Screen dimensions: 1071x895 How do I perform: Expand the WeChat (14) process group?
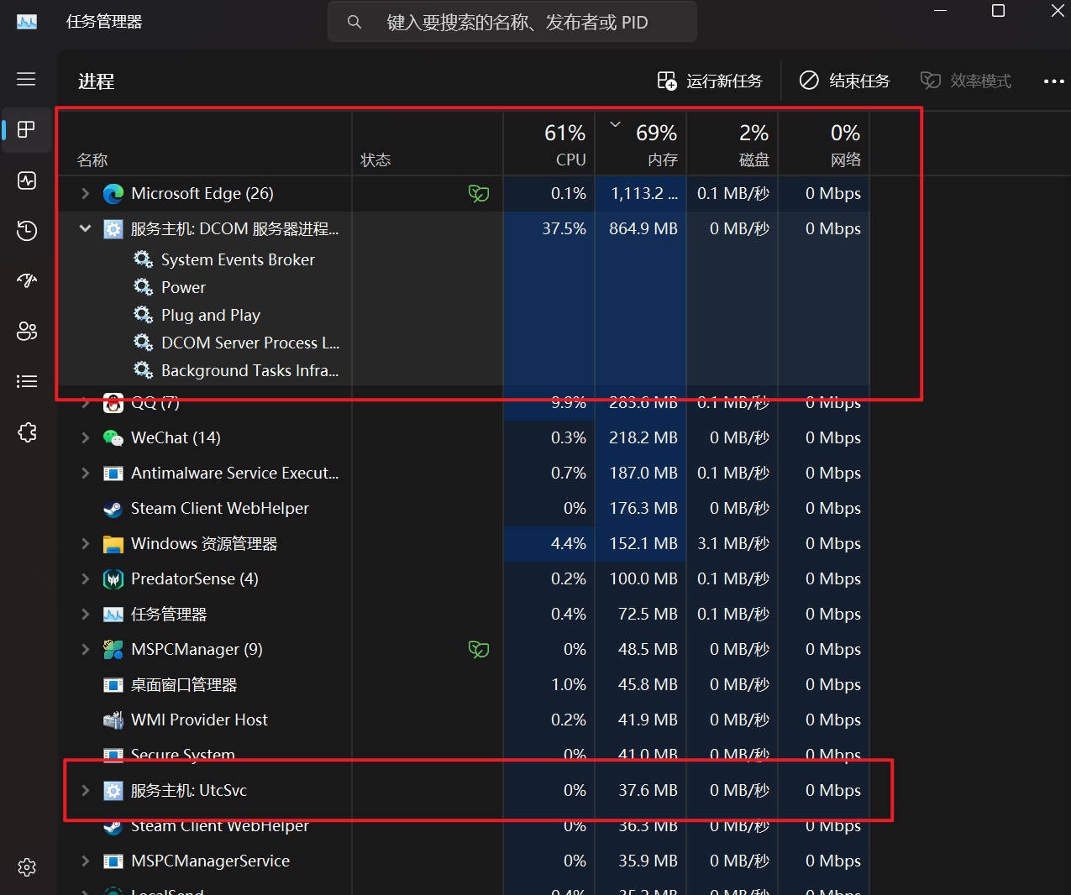[85, 437]
